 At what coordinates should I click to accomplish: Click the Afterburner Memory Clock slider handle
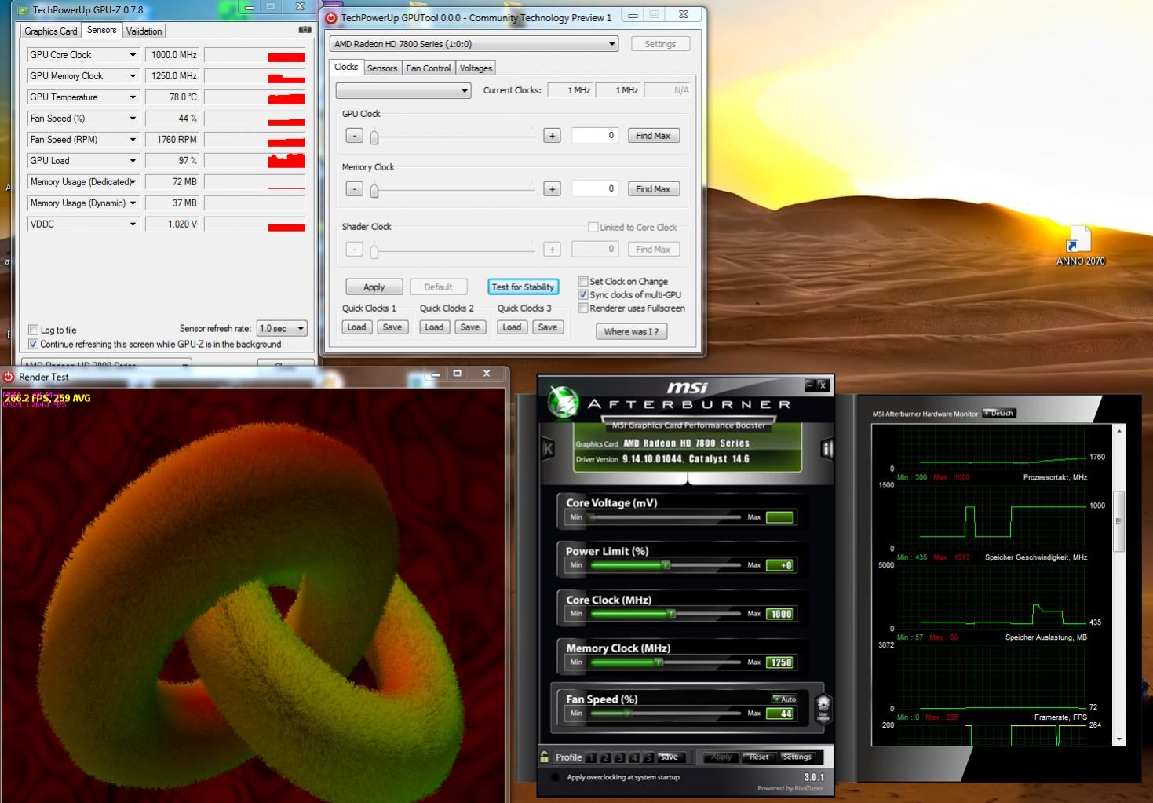pos(659,662)
